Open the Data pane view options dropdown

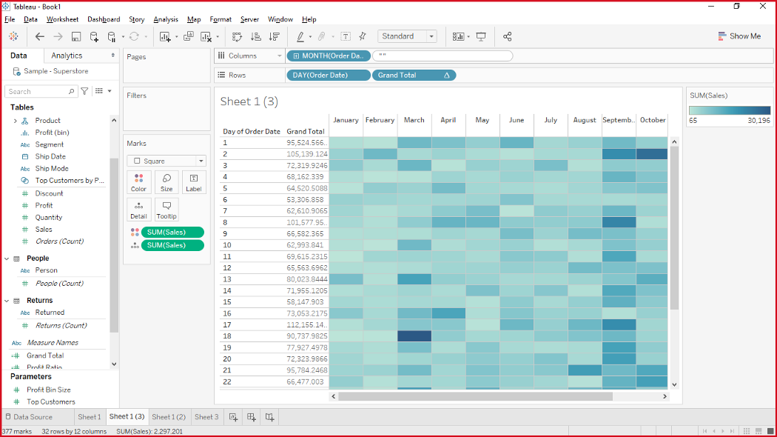click(x=110, y=91)
